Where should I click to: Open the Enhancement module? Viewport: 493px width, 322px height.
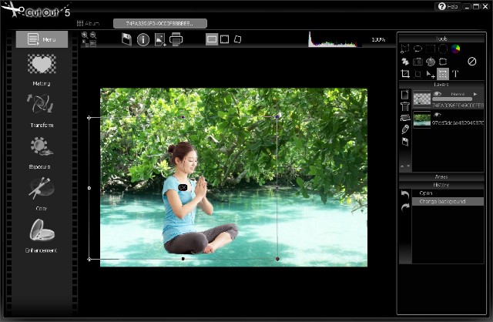coord(42,233)
